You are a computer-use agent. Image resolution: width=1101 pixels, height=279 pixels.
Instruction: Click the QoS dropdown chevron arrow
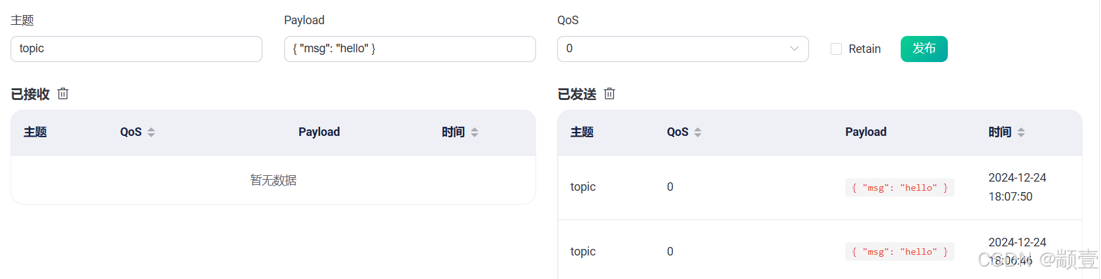(794, 49)
